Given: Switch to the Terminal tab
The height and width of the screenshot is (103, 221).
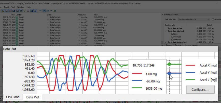Looking at the screenshot, I should coord(178,45).
